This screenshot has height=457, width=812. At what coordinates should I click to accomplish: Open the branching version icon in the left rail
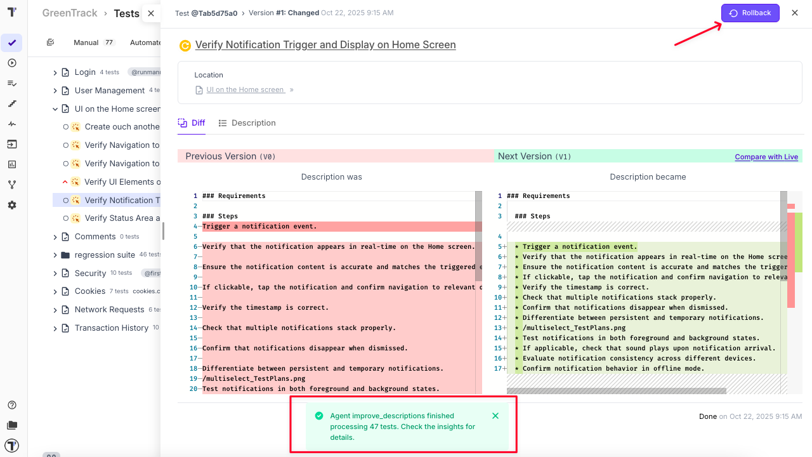click(x=11, y=184)
